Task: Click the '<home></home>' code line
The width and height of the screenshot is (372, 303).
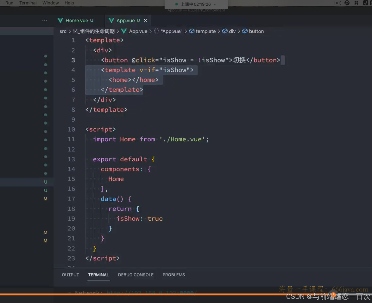Action: pos(134,80)
